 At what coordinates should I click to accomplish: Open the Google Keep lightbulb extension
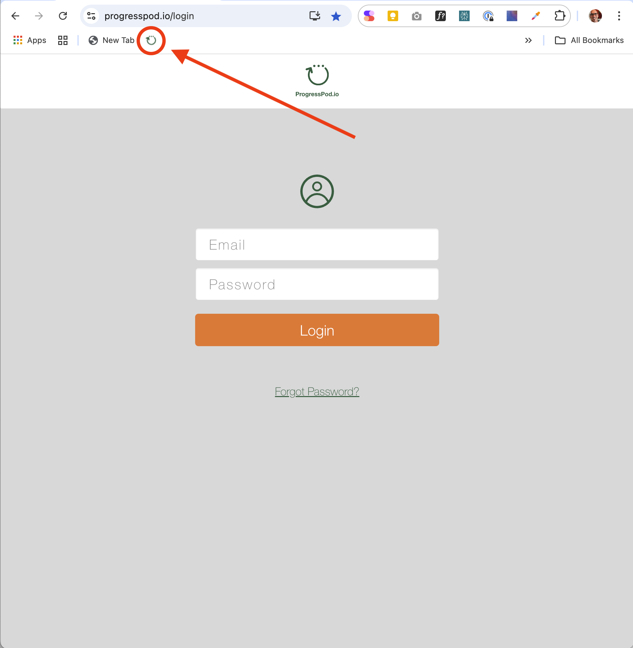(393, 16)
